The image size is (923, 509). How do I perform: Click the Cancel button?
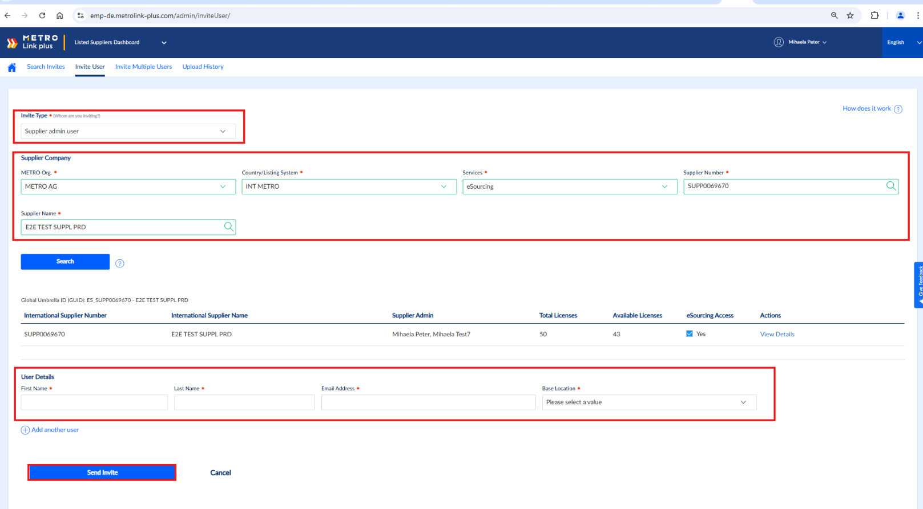pyautogui.click(x=220, y=473)
